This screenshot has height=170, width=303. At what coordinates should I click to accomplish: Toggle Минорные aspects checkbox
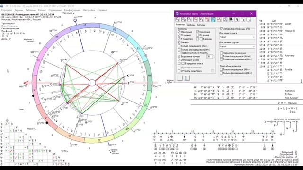point(198,32)
